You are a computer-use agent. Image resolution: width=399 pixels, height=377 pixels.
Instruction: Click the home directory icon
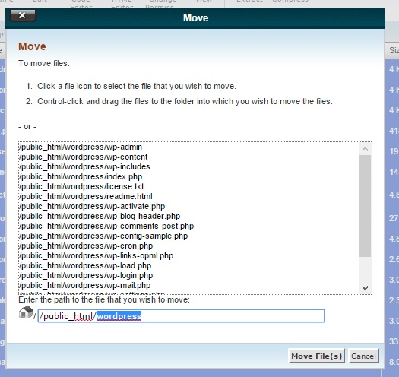point(26,312)
